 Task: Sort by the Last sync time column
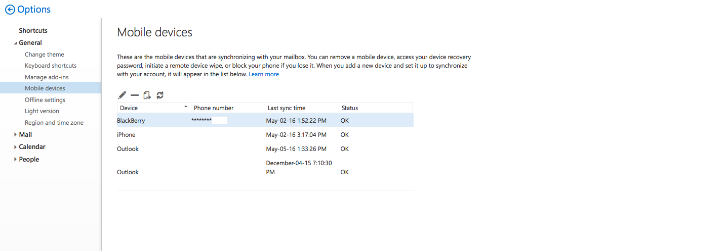(287, 108)
